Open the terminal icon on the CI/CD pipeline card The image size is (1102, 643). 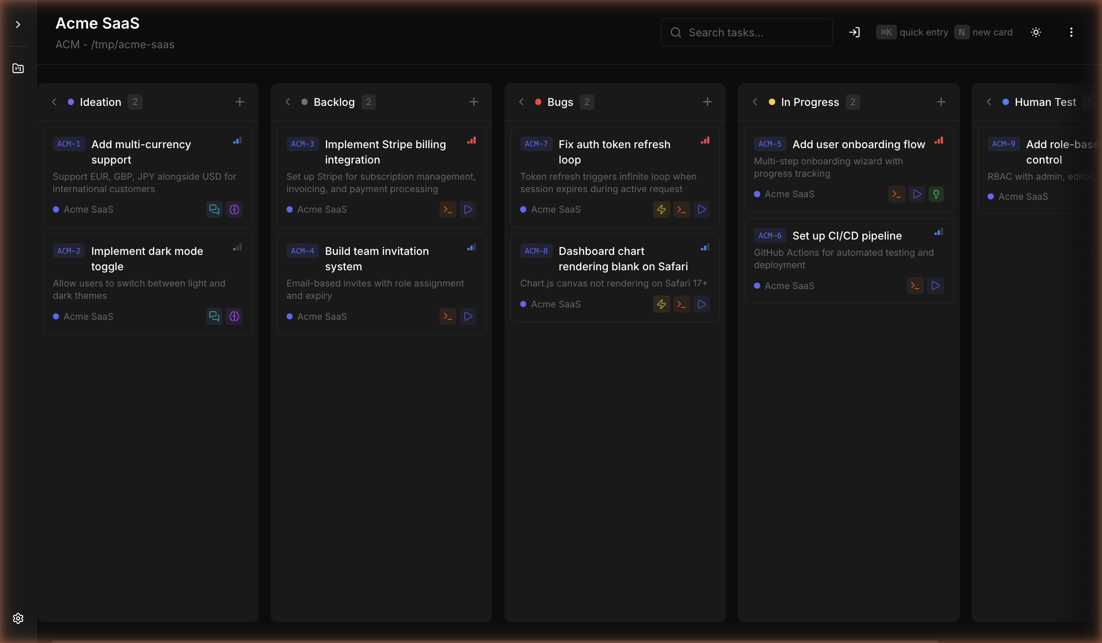click(915, 286)
